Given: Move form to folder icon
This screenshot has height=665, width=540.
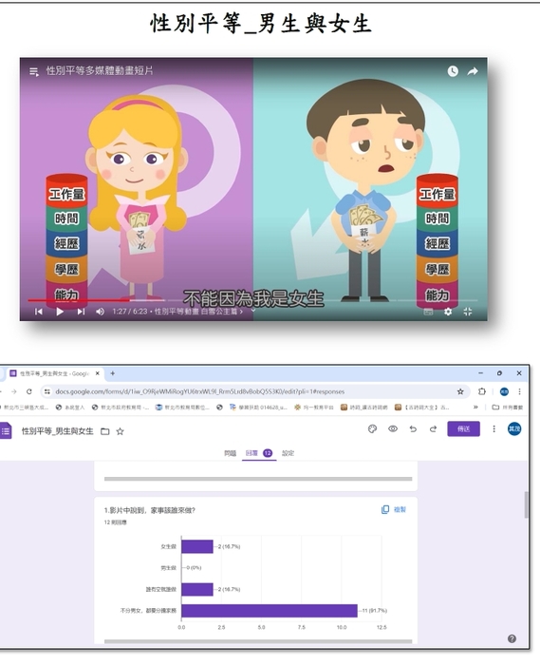Looking at the screenshot, I should (105, 431).
